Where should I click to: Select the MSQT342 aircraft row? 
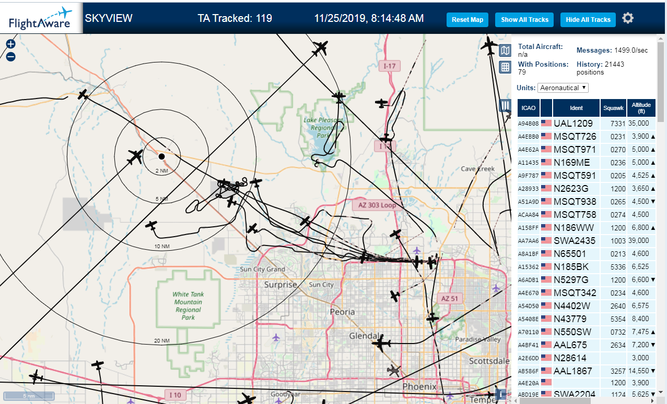click(587, 293)
